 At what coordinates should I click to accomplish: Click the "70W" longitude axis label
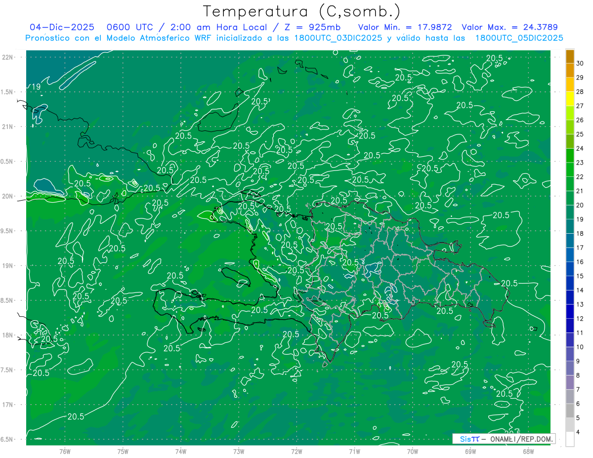point(412,451)
